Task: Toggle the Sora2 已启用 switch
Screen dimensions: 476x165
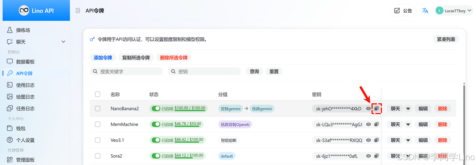Action: point(156,156)
